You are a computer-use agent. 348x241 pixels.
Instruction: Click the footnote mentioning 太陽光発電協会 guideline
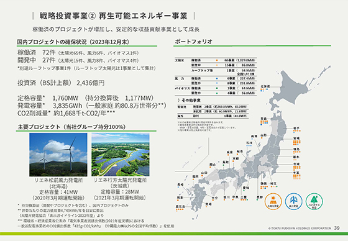click(62, 216)
